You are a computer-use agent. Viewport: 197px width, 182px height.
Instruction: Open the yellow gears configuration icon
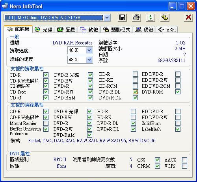(165, 17)
